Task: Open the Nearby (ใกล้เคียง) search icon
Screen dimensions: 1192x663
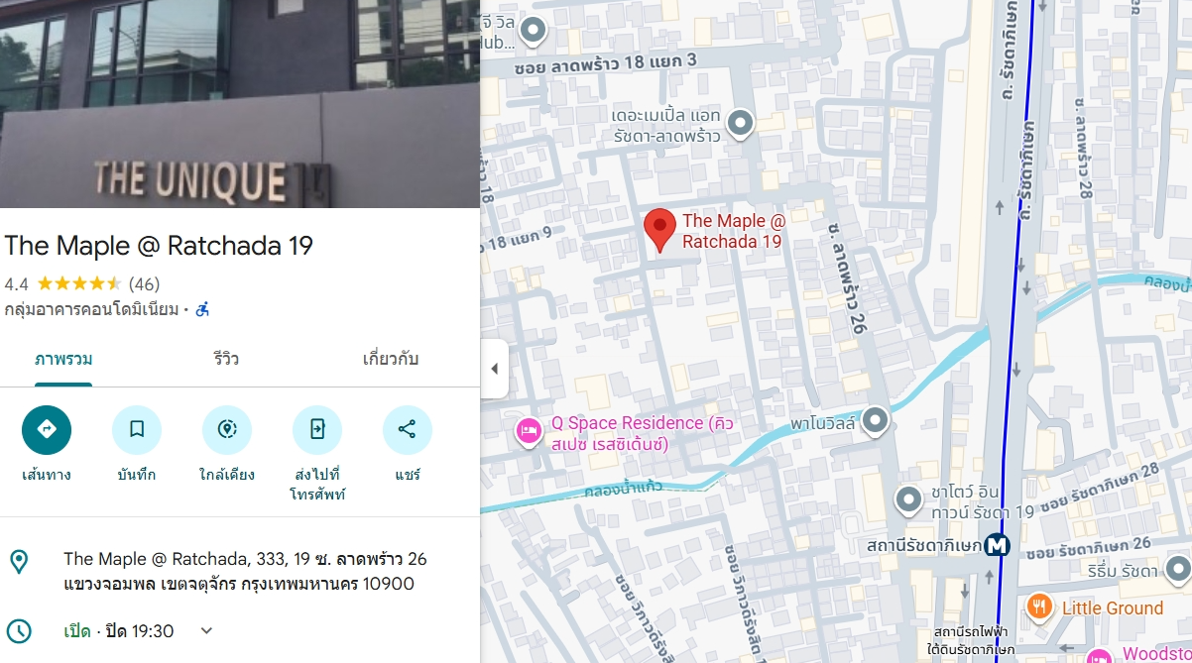Action: 227,429
